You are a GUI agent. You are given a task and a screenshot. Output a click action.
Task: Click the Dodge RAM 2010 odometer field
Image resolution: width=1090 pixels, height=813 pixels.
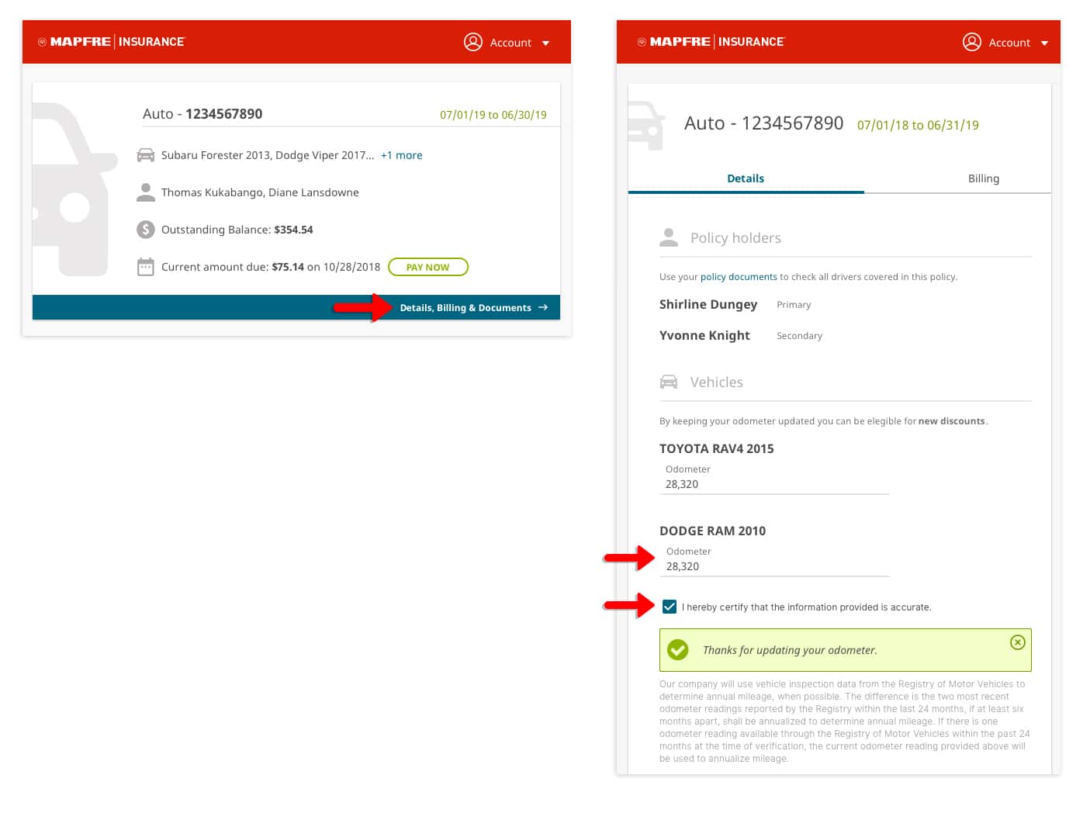coord(774,566)
